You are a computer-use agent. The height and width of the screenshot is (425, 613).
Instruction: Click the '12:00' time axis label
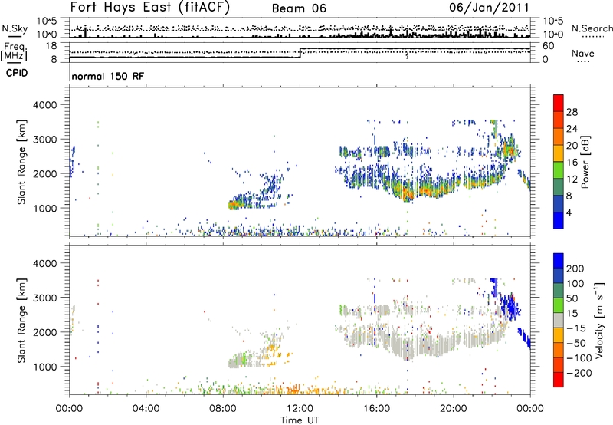coord(300,409)
